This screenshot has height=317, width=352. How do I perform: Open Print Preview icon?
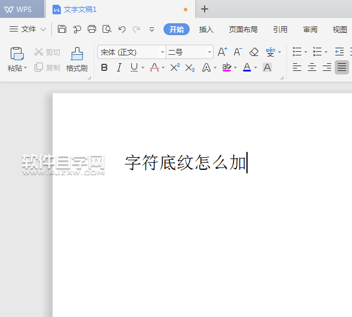pyautogui.click(x=107, y=29)
